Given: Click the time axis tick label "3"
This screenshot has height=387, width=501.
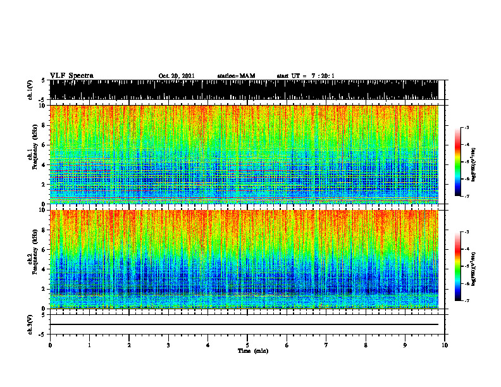Looking at the screenshot, I should click(x=168, y=345).
